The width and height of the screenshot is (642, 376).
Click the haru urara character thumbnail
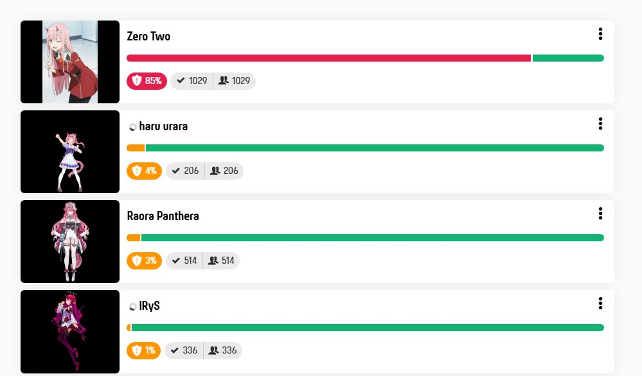coord(70,151)
